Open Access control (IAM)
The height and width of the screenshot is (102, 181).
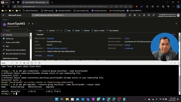15,42
